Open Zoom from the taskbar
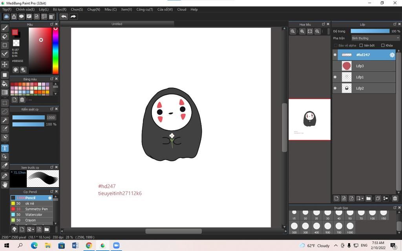Image resolution: width=402 pixels, height=251 pixels. pyautogui.click(x=116, y=246)
